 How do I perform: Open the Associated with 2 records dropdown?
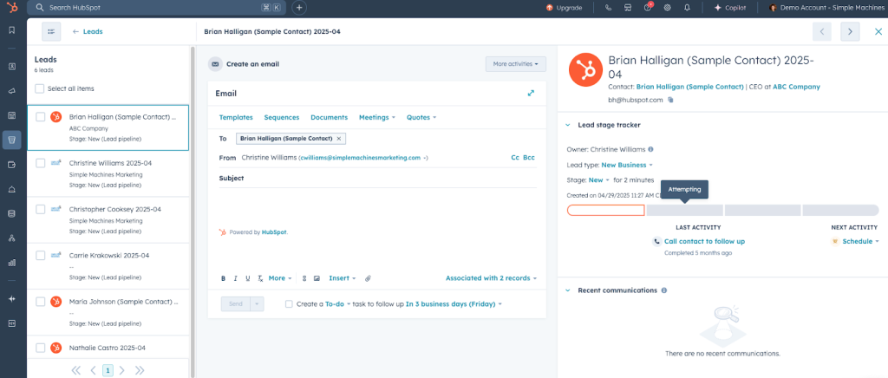click(x=491, y=278)
